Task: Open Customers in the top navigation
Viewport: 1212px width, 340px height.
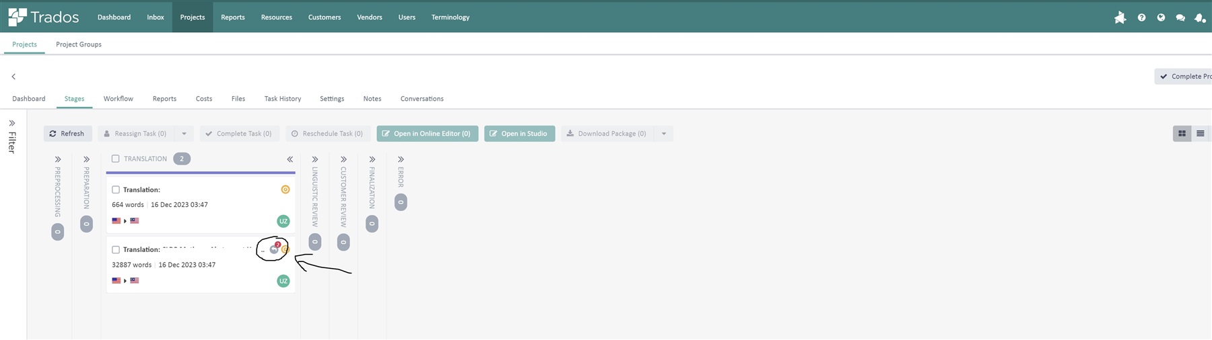Action: 325,17
